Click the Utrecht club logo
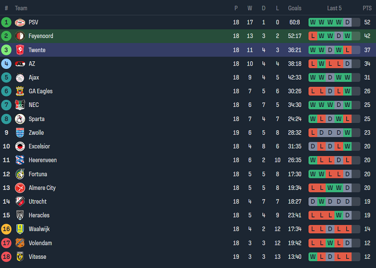376x268 pixels. [x=20, y=201]
